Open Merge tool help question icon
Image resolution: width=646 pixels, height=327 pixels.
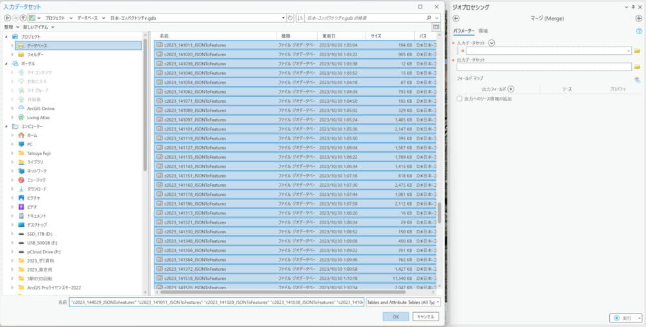(639, 31)
